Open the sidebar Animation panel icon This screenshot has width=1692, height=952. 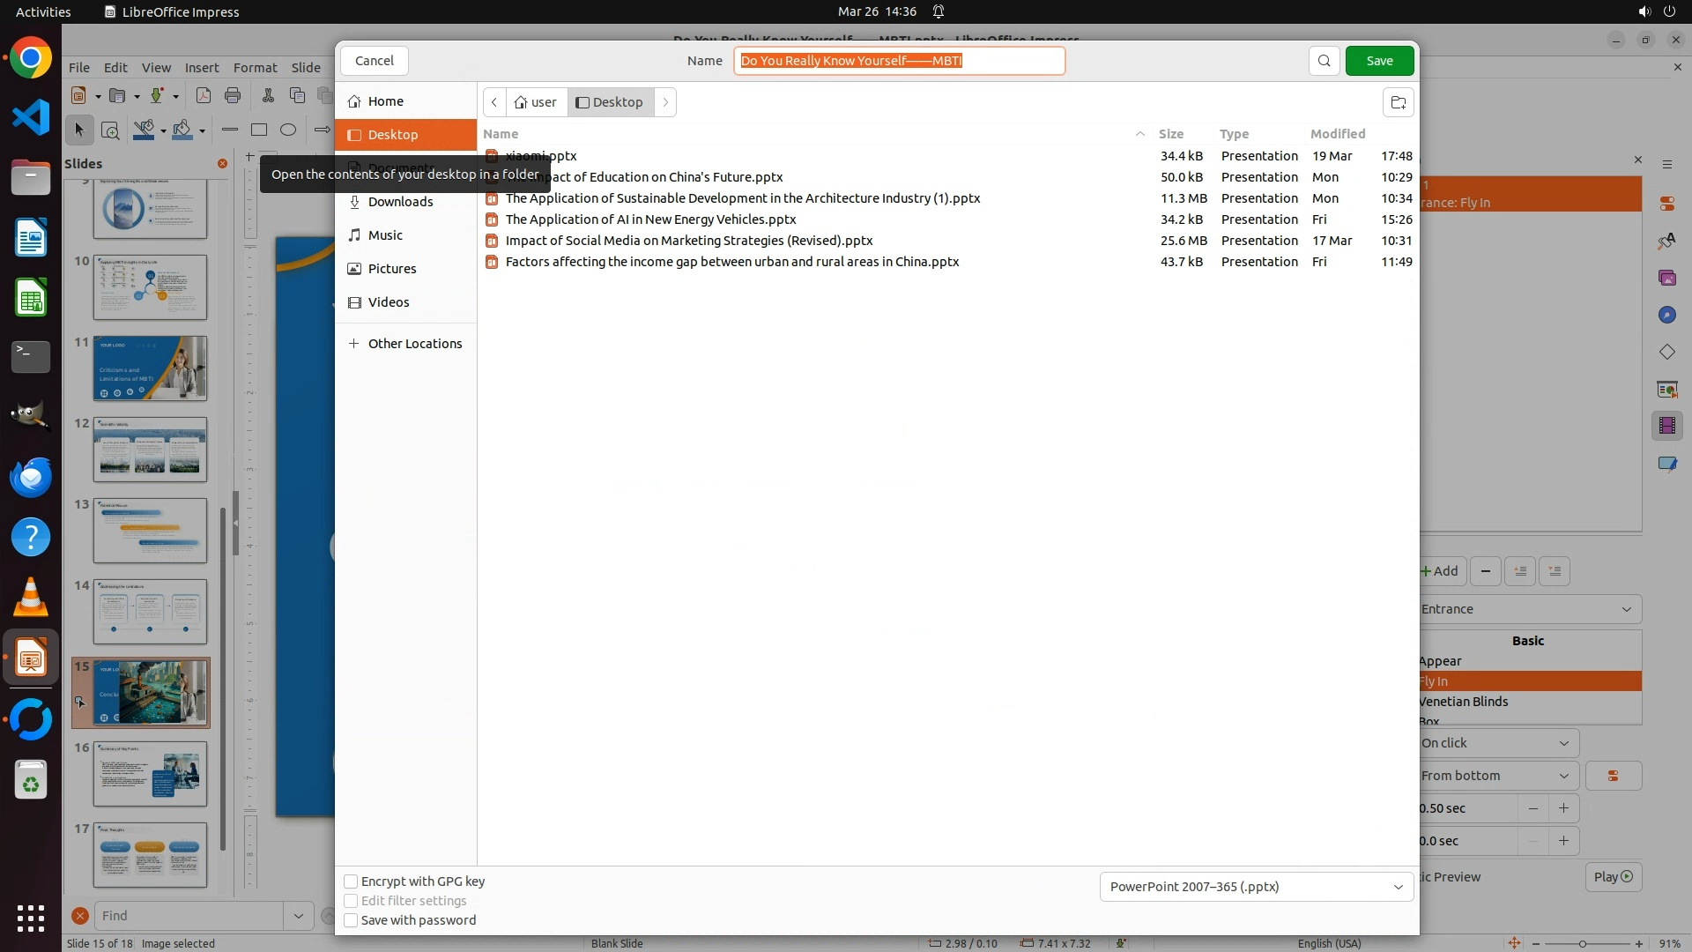1666,426
